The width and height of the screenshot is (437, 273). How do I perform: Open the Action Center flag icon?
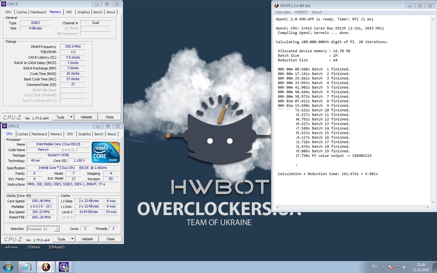click(390, 268)
